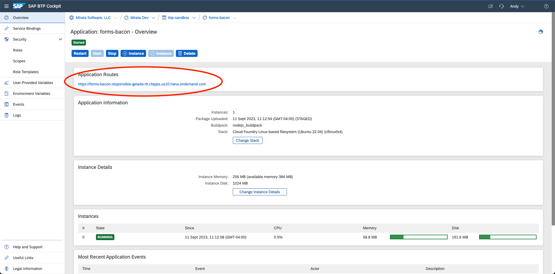
Task: Open Environment Variables page
Action: coord(33,94)
